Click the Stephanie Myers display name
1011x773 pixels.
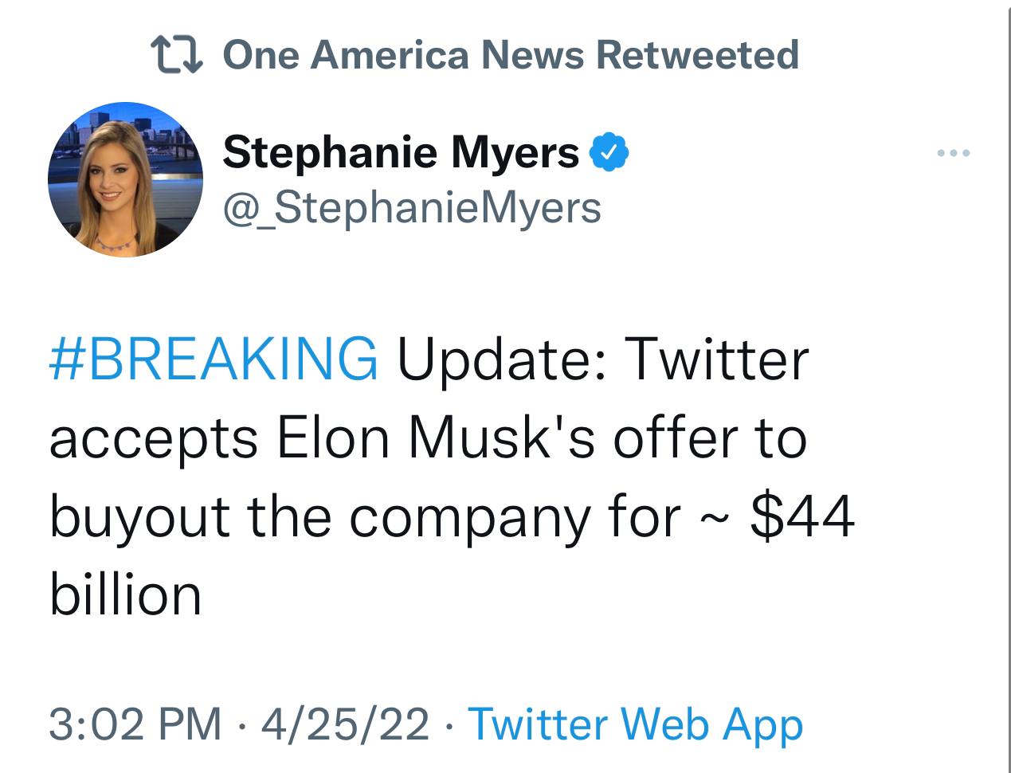pos(401,152)
